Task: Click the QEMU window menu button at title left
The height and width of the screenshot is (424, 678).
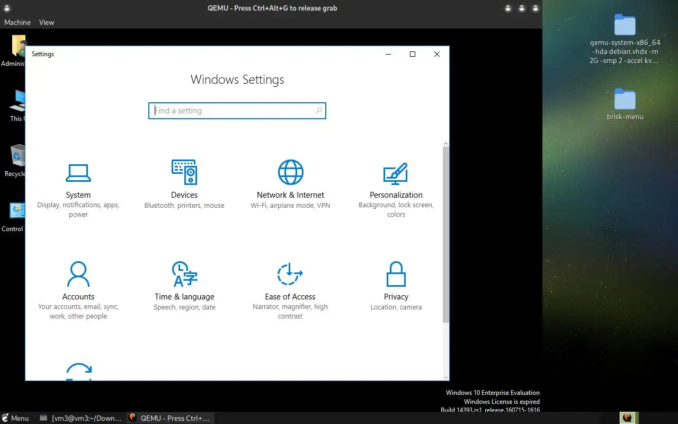Action: pyautogui.click(x=7, y=8)
